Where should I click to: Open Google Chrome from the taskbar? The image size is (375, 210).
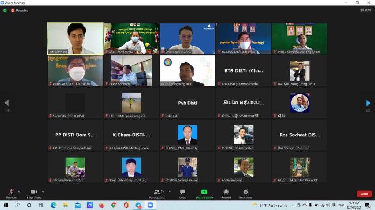coord(114,205)
